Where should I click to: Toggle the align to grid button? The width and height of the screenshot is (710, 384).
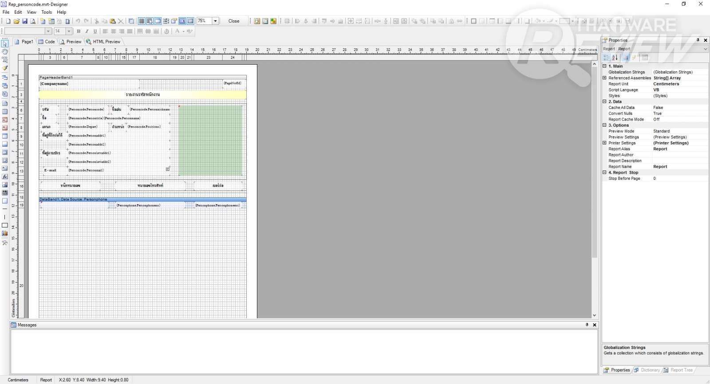click(150, 21)
